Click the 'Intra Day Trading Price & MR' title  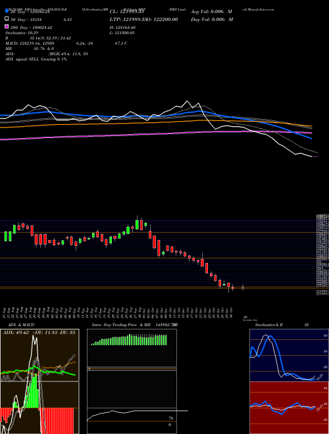coord(121,325)
